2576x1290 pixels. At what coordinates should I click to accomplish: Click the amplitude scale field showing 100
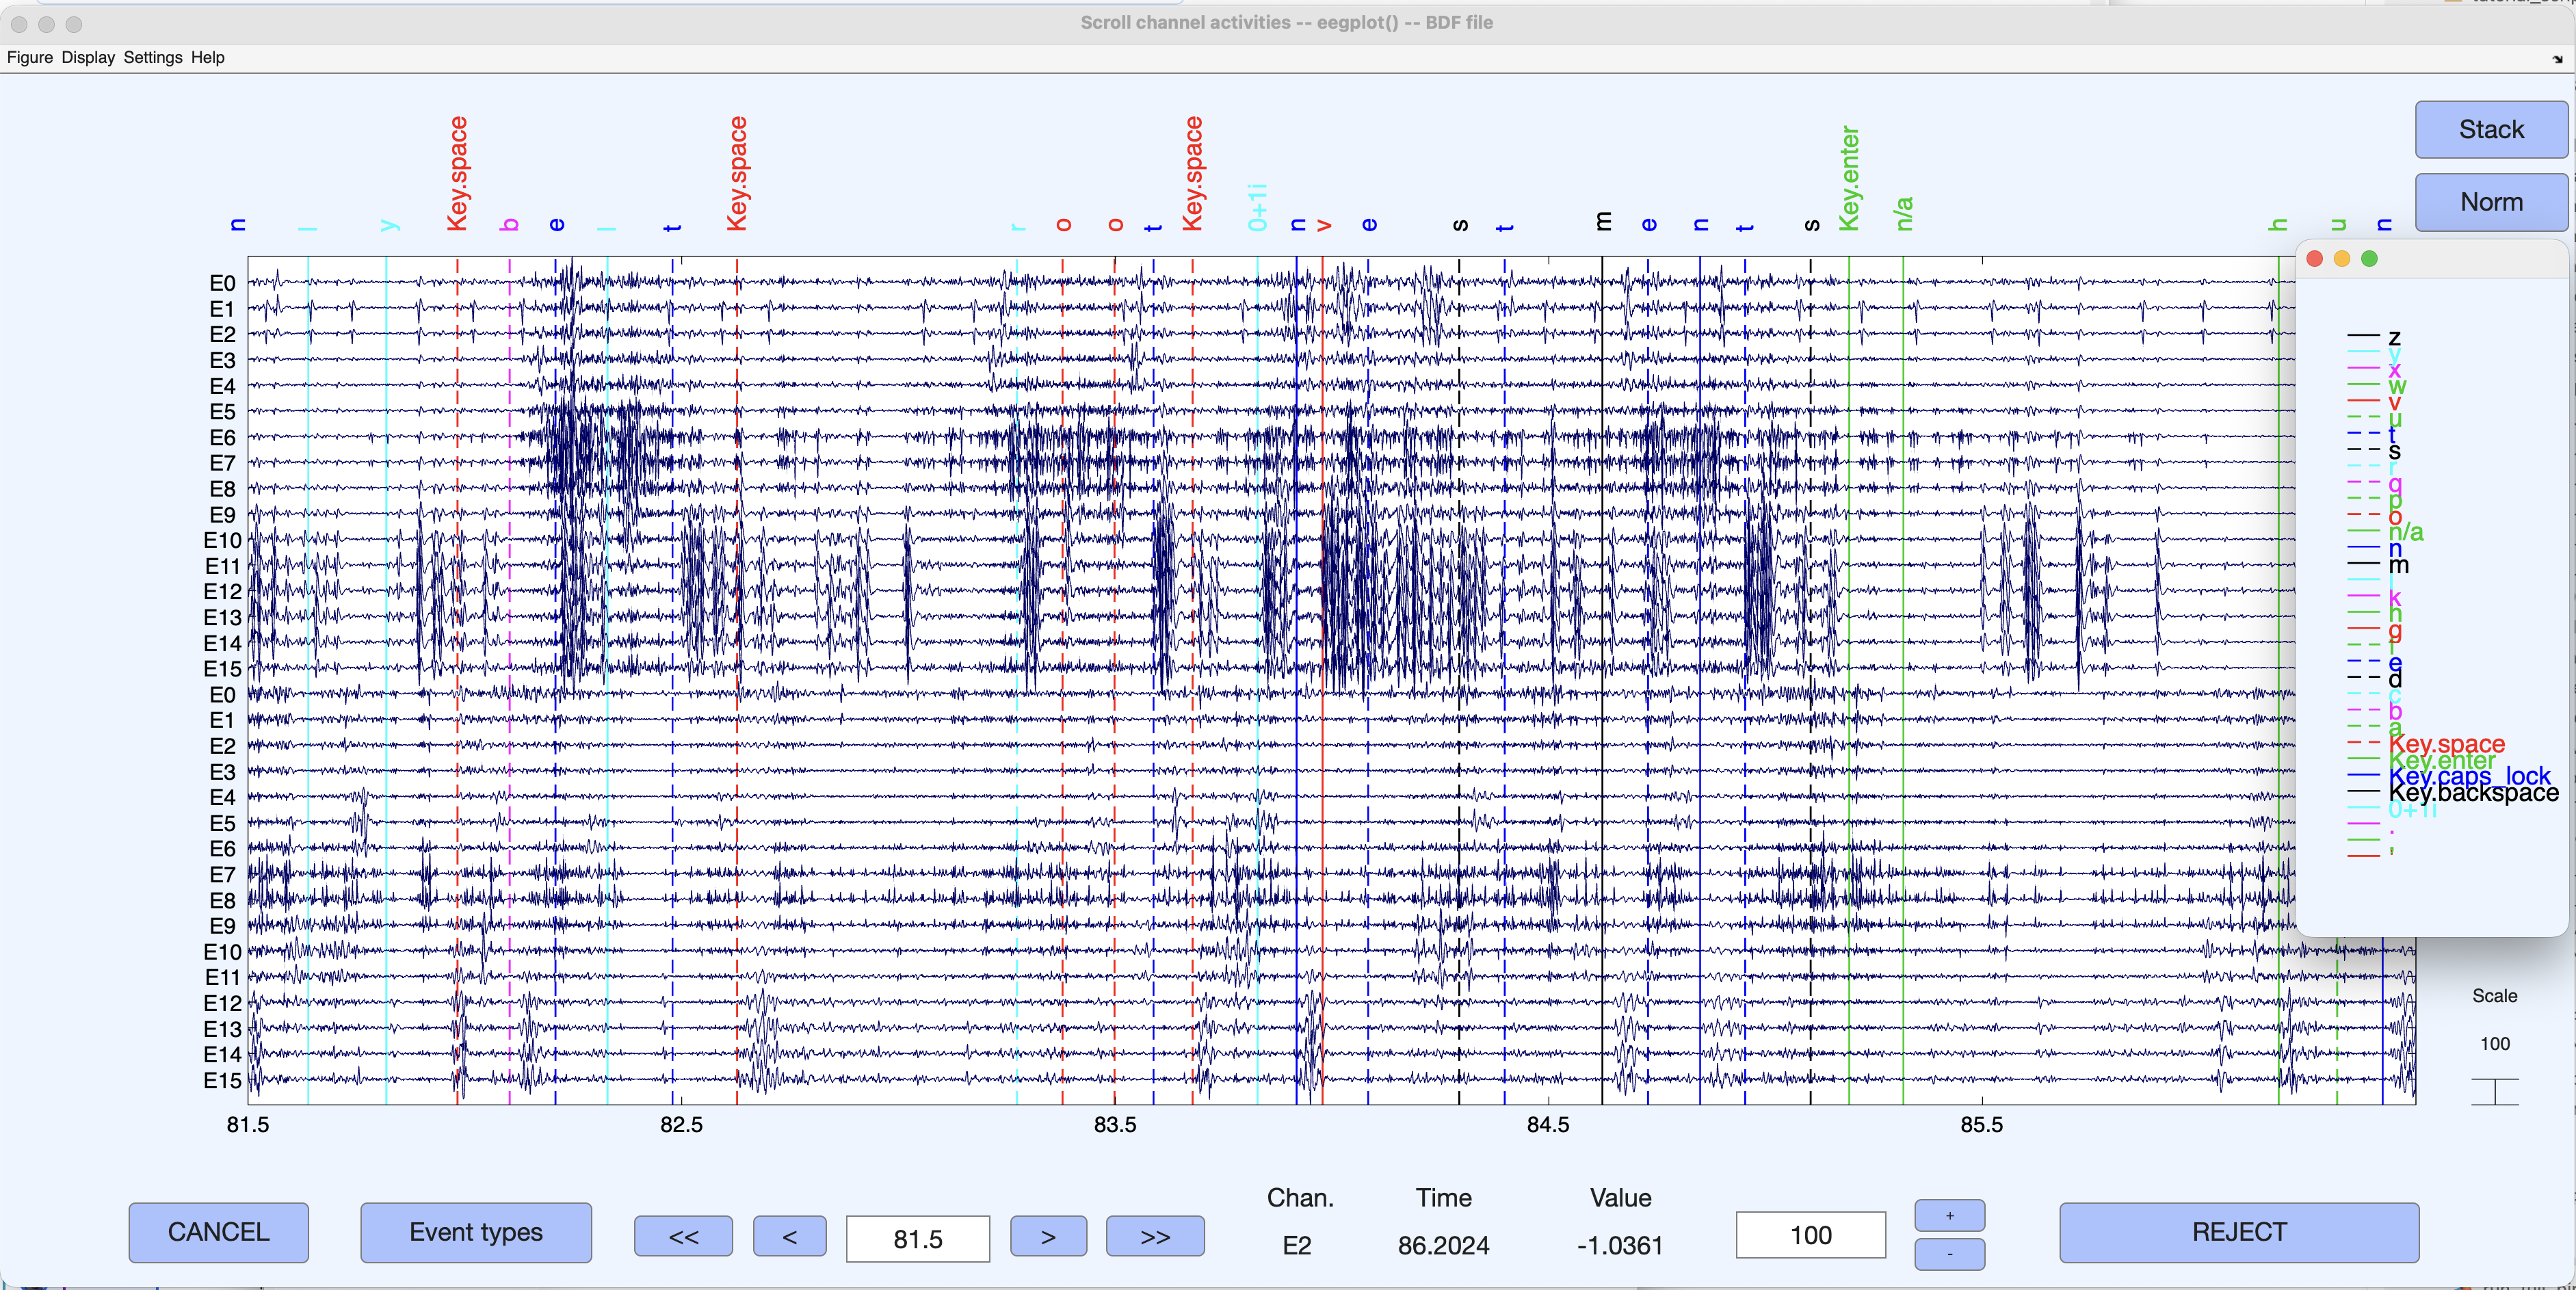pos(1810,1236)
